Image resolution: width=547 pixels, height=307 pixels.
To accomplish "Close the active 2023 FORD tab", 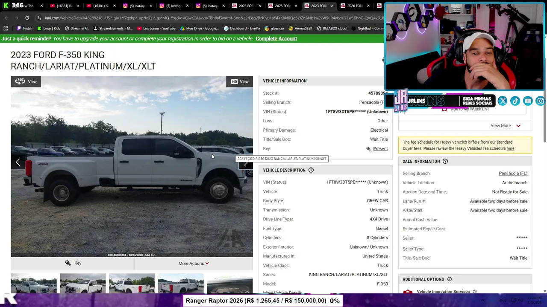I will pyautogui.click(x=332, y=6).
